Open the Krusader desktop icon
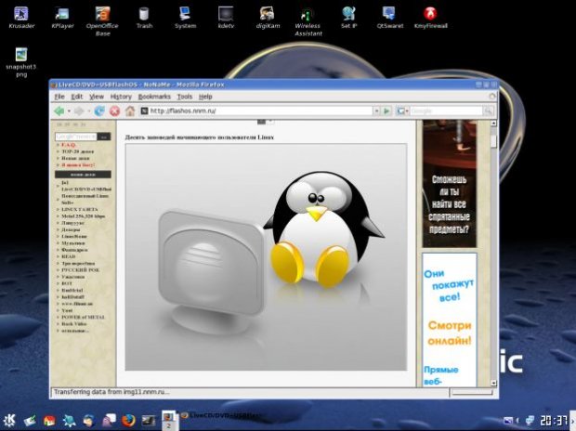576x431 pixels. (21, 17)
